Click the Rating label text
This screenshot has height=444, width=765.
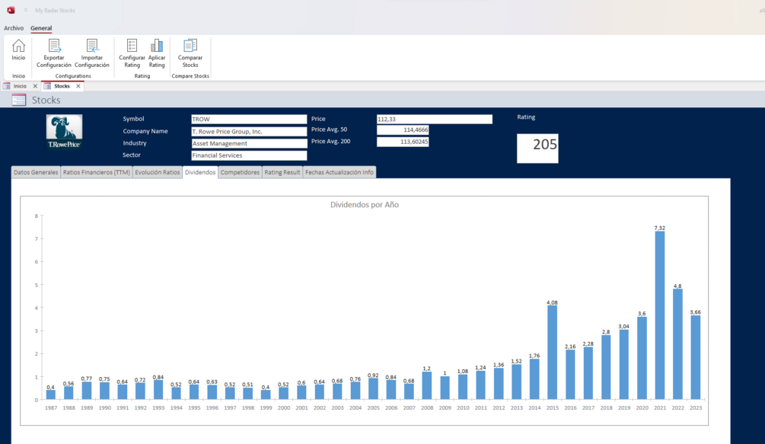(526, 117)
